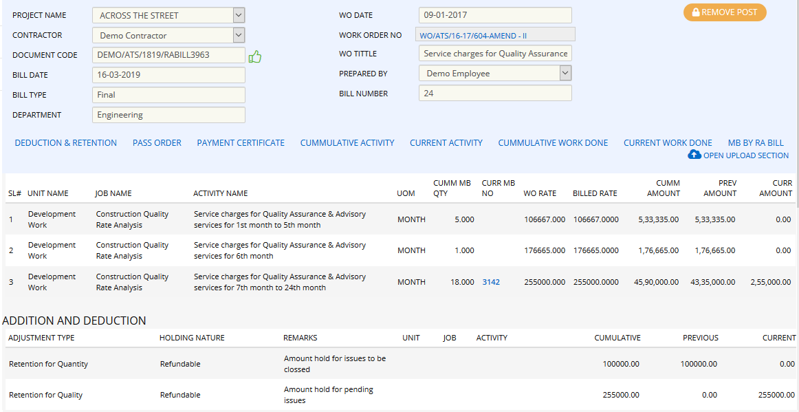Select the Current Activity tab
The height and width of the screenshot is (412, 799).
pyautogui.click(x=446, y=143)
